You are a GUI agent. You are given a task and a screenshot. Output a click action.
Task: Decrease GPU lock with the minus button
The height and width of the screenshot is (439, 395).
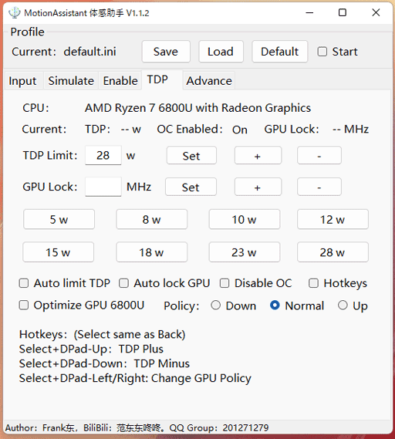click(319, 187)
